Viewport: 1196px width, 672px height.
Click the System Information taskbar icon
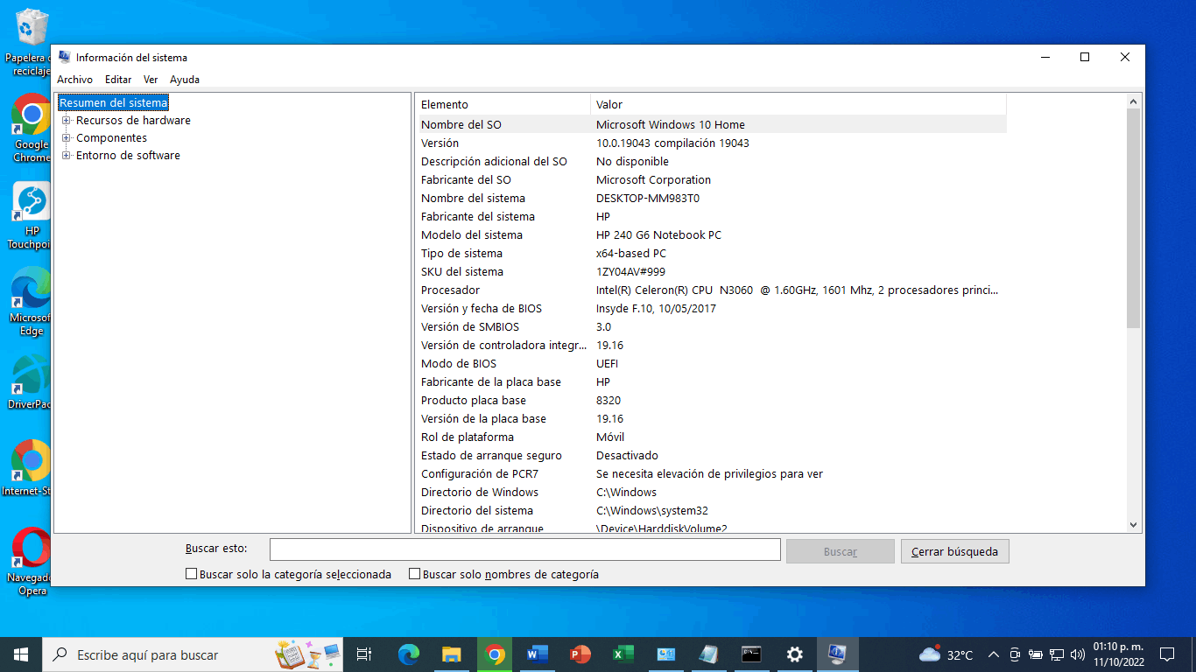click(x=837, y=654)
